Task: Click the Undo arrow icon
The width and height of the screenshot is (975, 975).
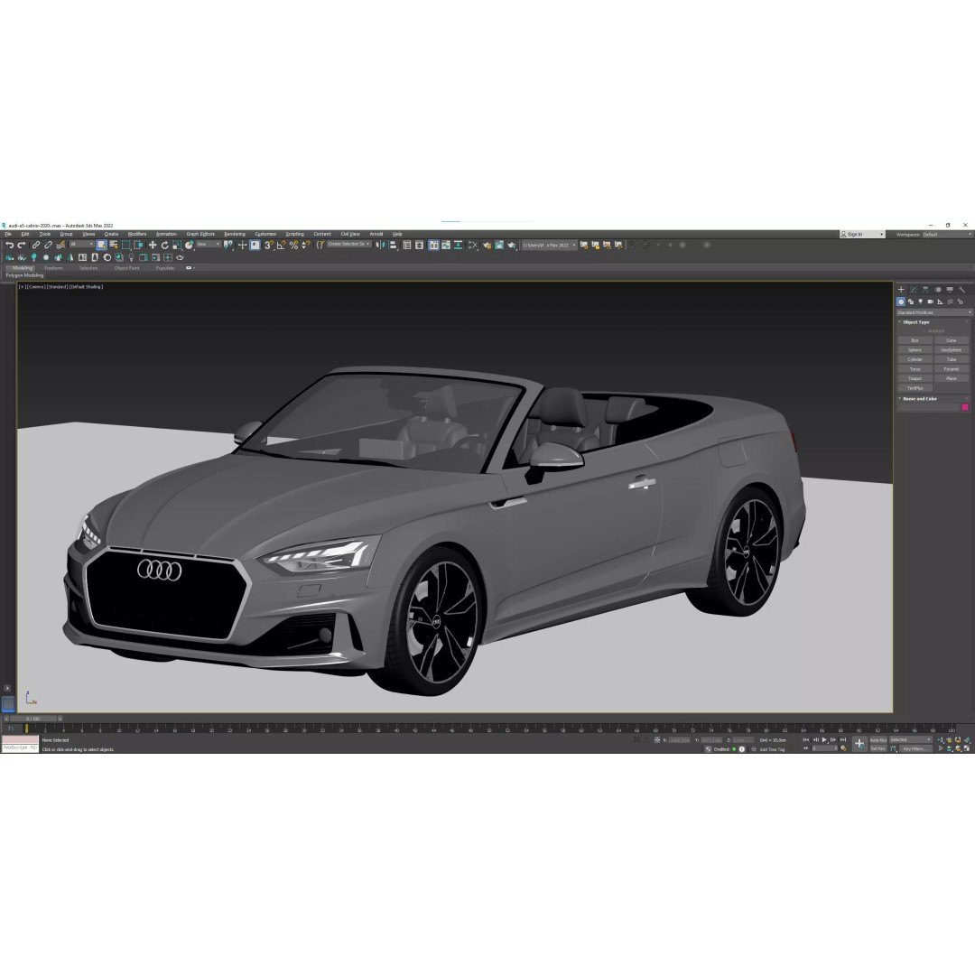Action: [9, 245]
